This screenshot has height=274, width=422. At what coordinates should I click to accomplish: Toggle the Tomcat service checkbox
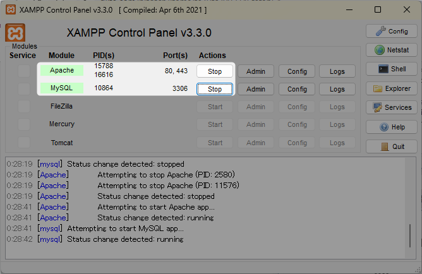point(24,142)
